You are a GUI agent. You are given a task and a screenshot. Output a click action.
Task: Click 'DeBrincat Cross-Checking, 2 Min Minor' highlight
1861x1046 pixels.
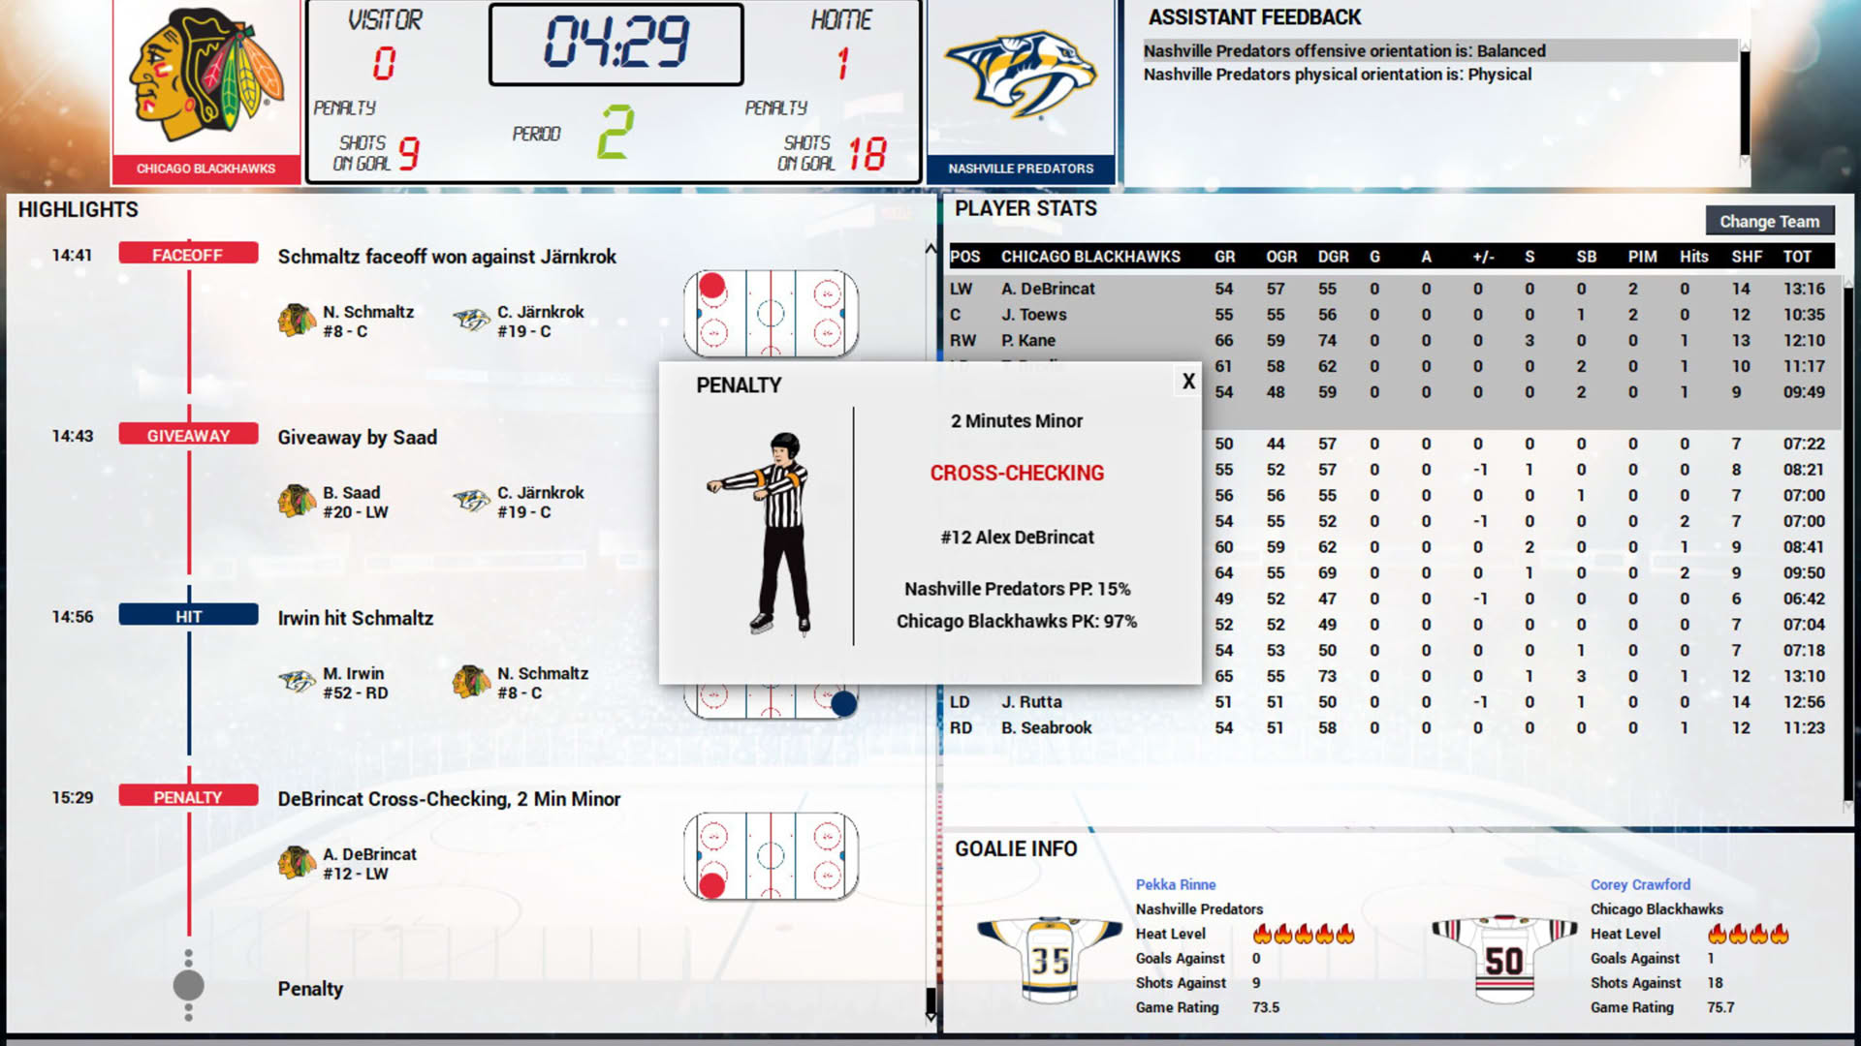pos(449,799)
